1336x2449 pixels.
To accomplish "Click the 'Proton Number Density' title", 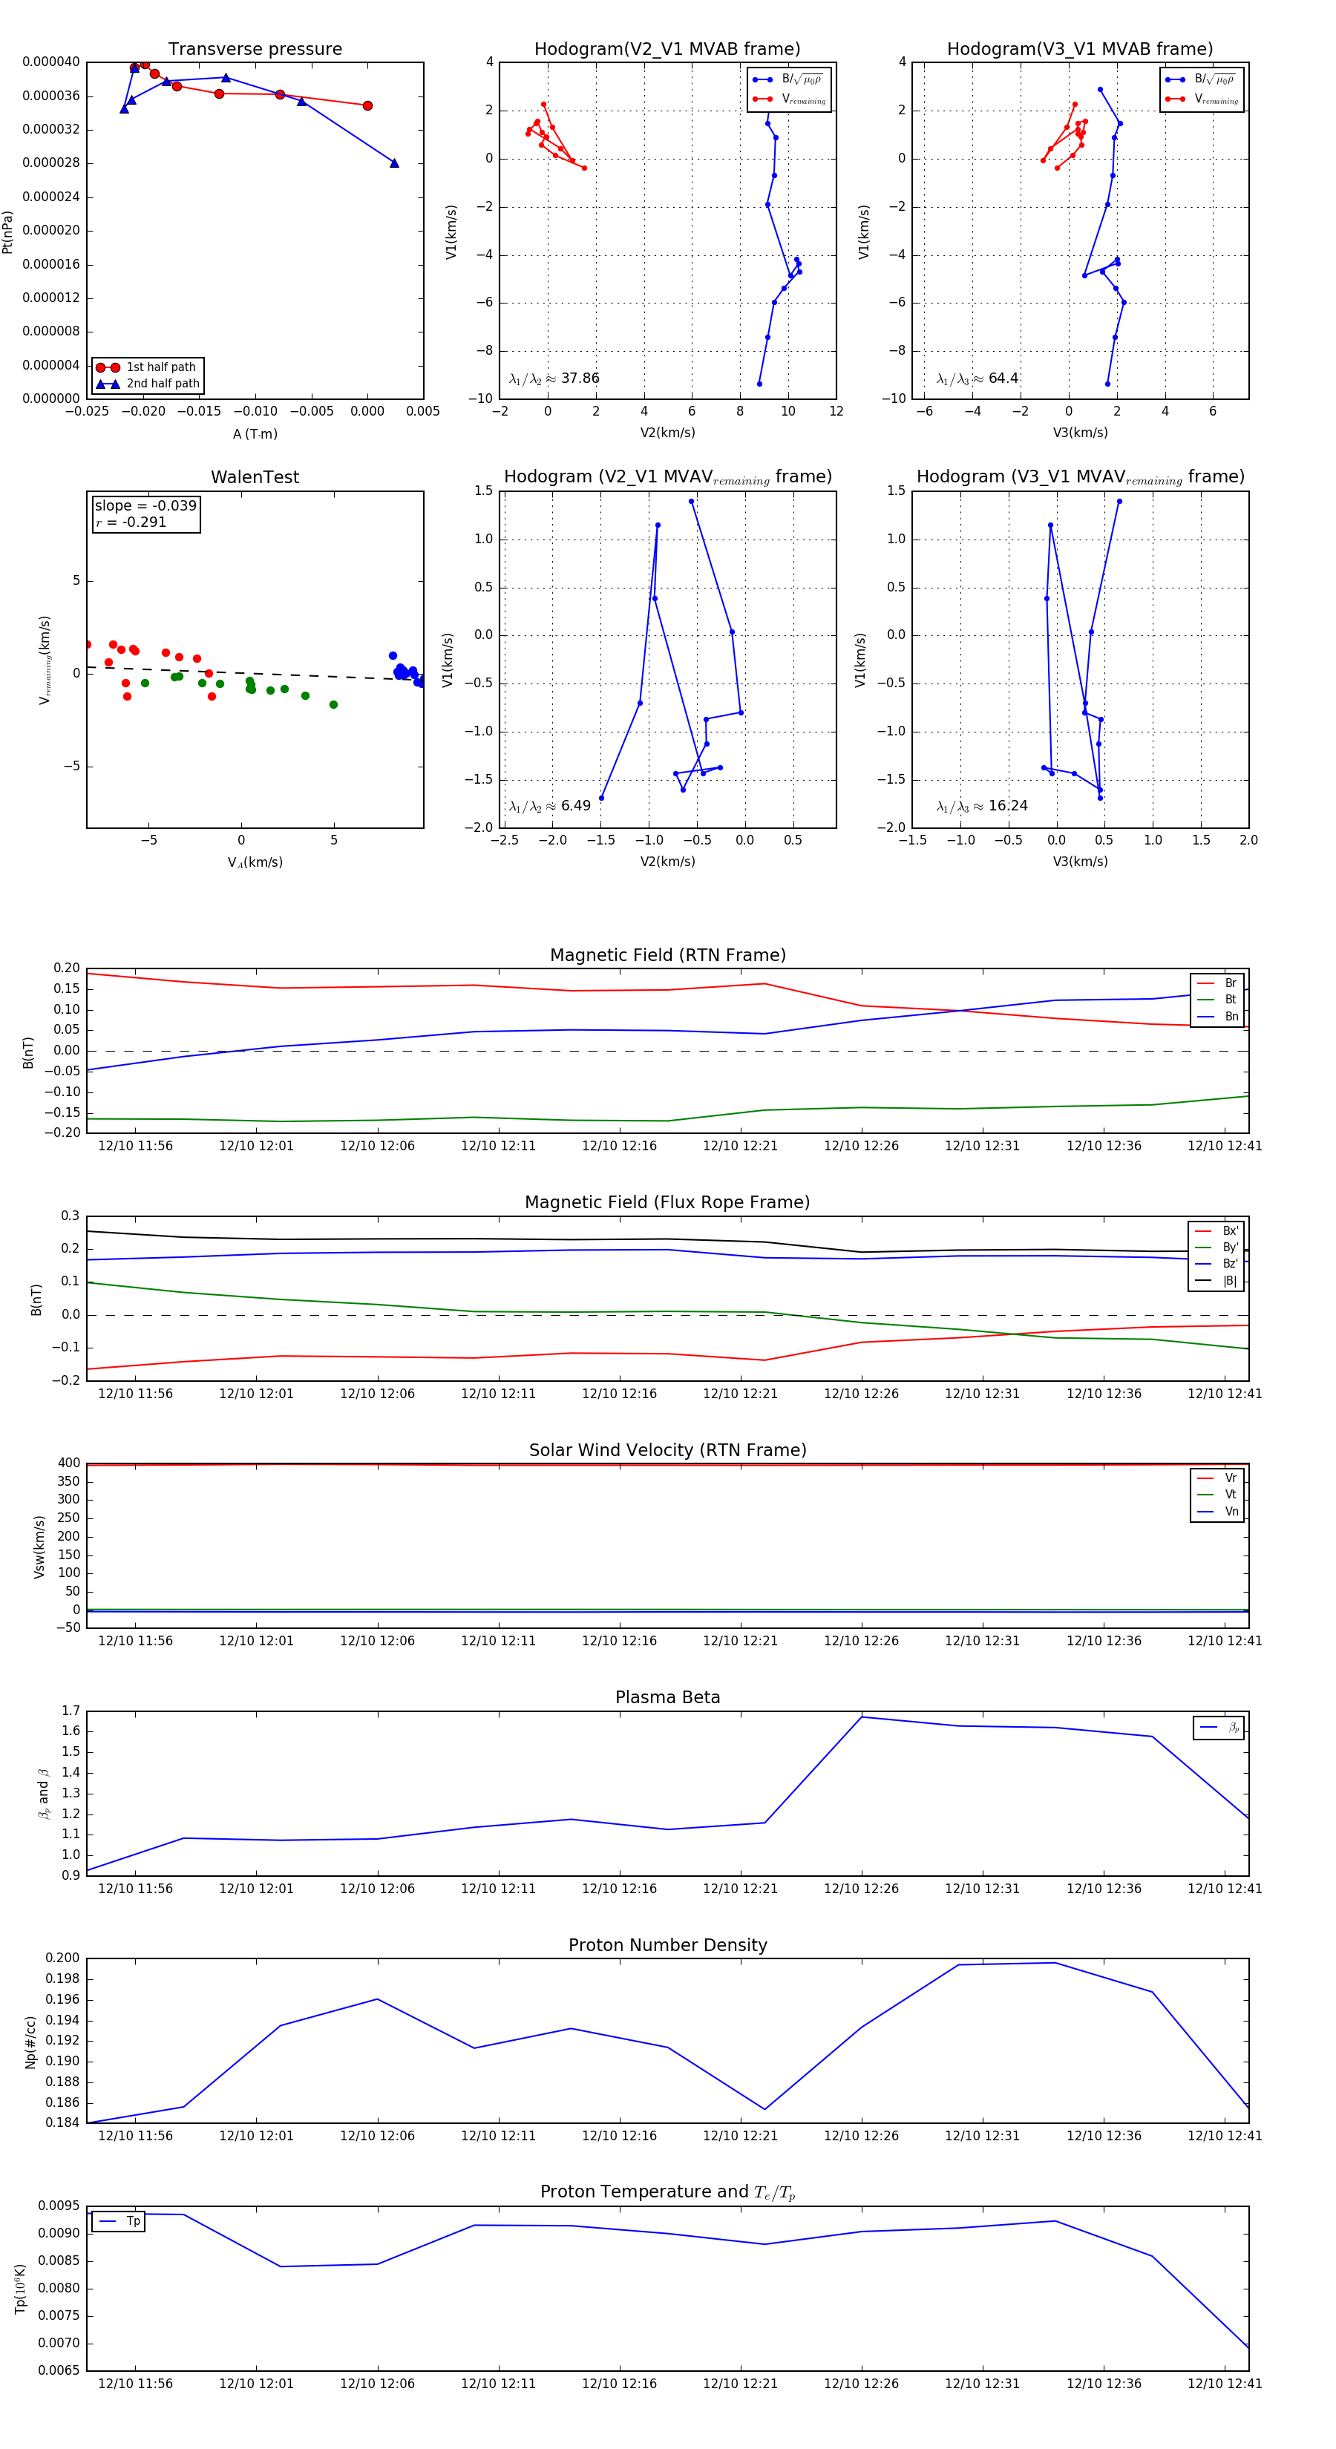I will pos(667,1945).
